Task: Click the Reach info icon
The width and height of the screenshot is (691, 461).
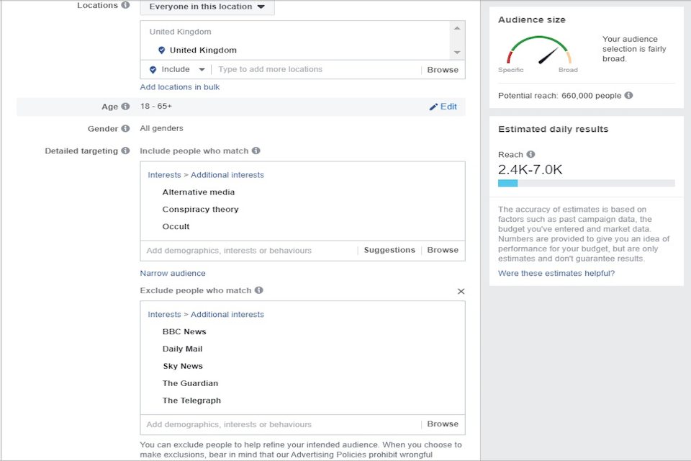Action: pos(531,154)
